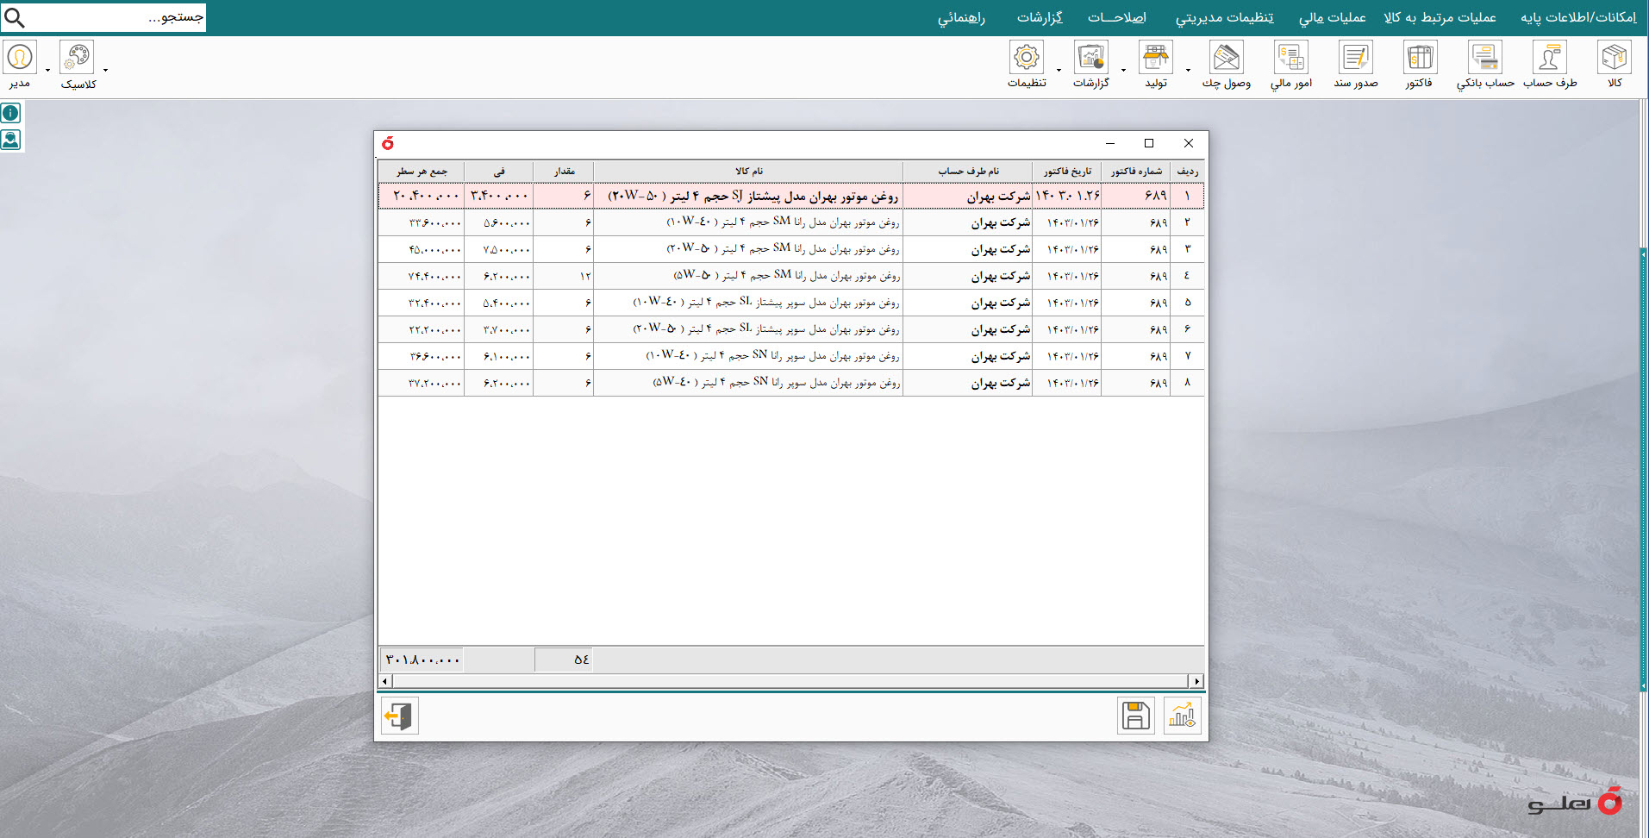This screenshot has height=838, width=1649.
Task: Click the مقدار column header
Action: [564, 171]
